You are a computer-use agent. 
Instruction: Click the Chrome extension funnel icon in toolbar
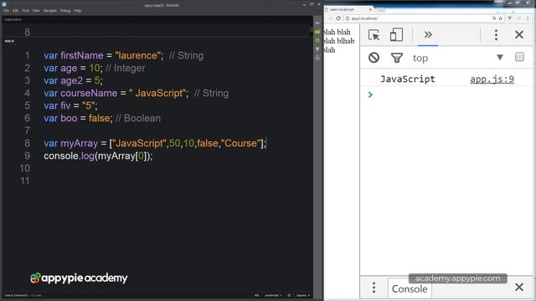pyautogui.click(x=510, y=18)
